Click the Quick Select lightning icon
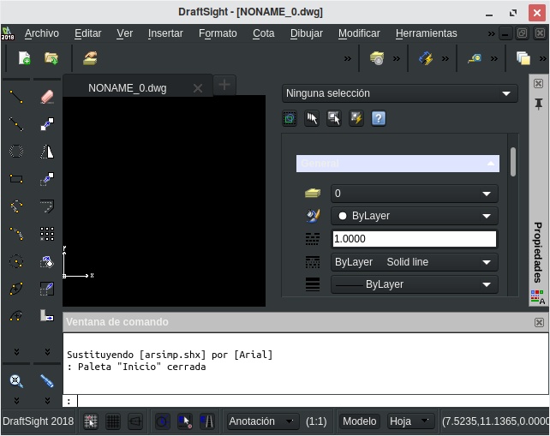 tap(356, 118)
